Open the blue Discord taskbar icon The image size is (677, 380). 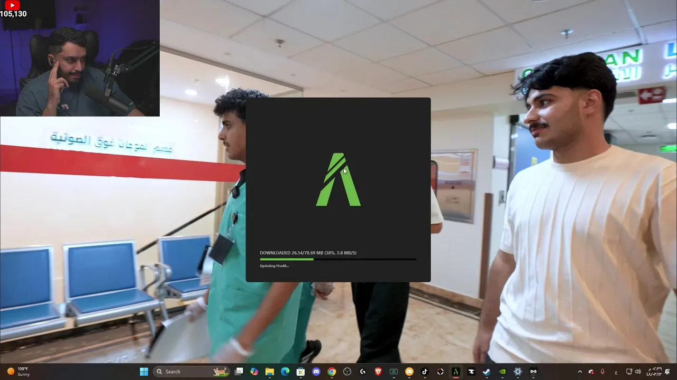[316, 372]
